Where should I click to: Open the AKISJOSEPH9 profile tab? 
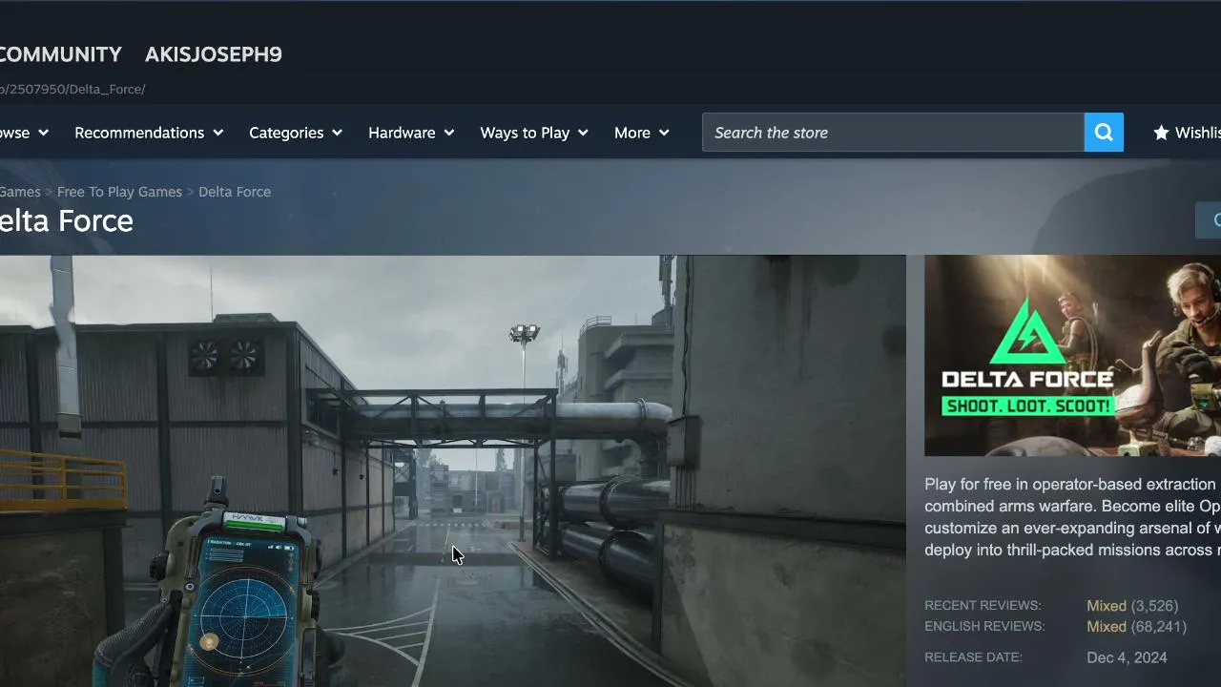[x=214, y=54]
